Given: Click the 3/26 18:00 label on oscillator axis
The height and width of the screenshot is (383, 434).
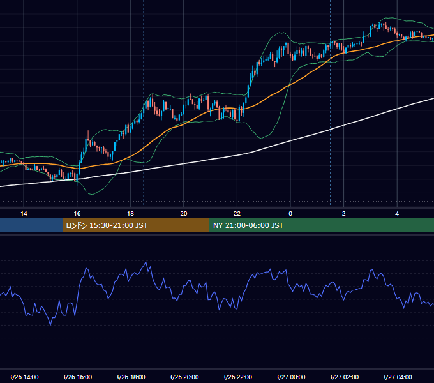Looking at the screenshot, I should coord(130,377).
